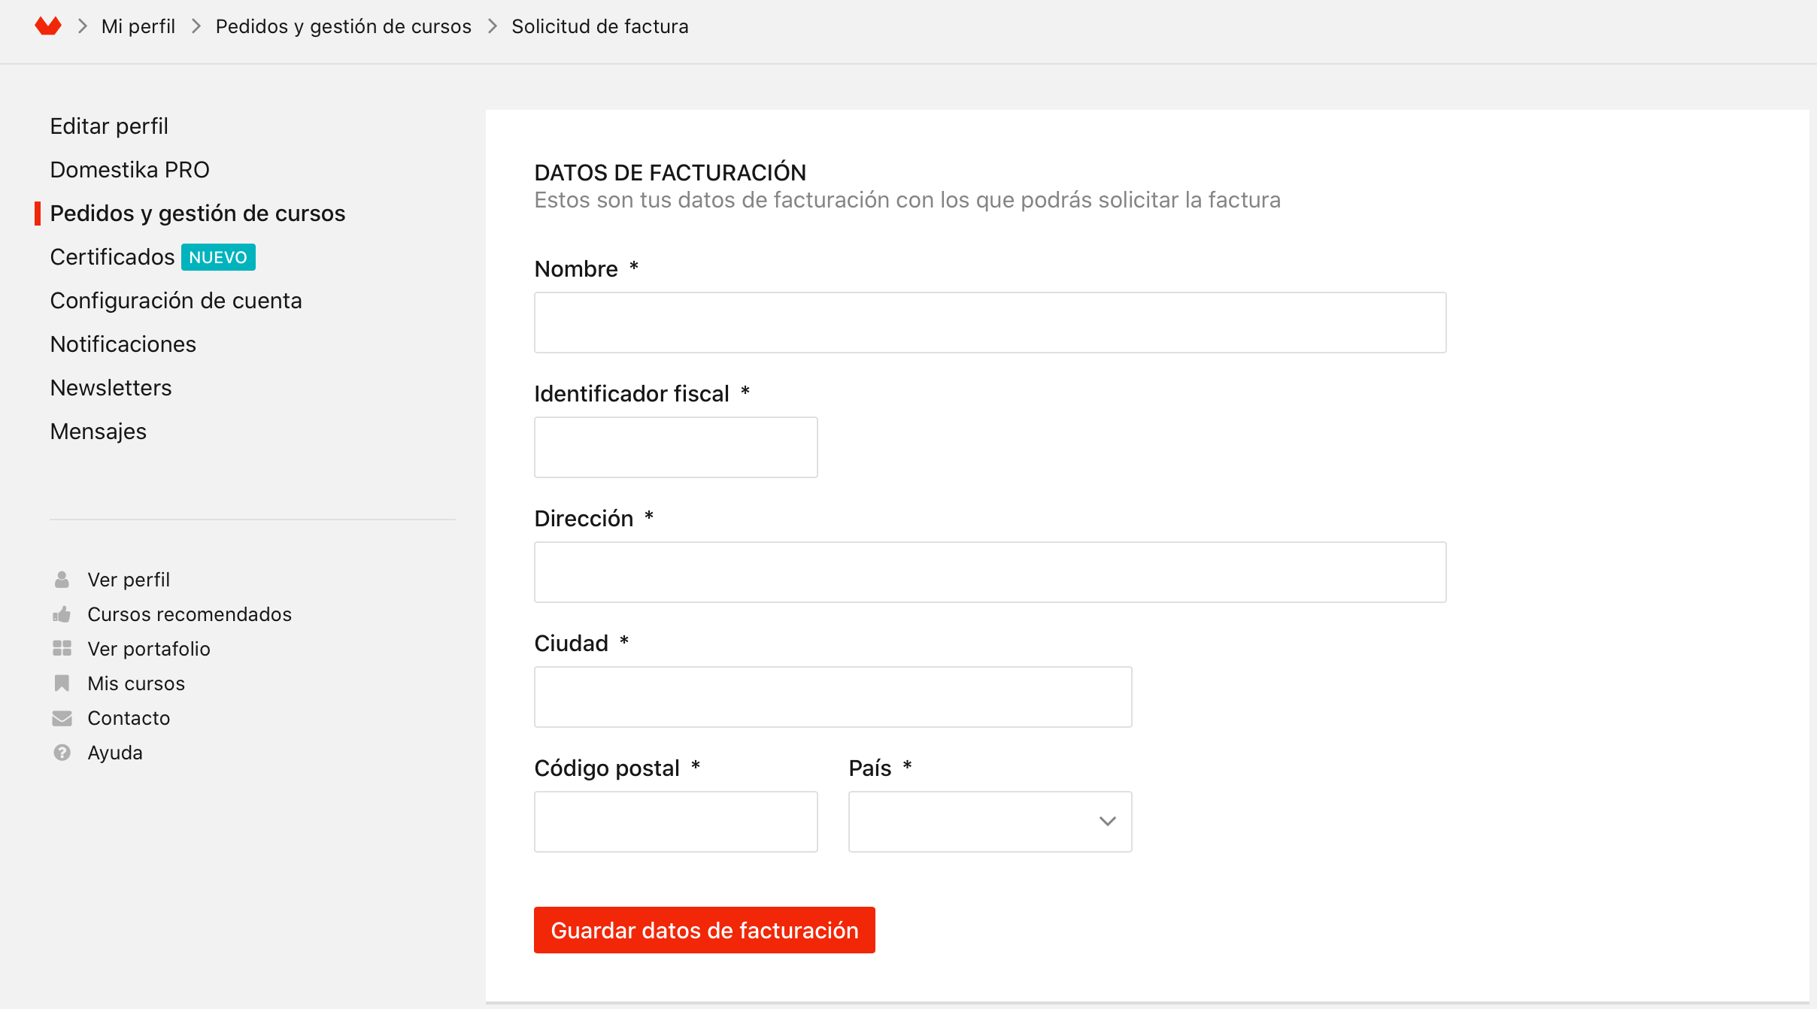Click the envelope icon beside Contacto
Viewport: 1817px width, 1009px height.
point(62,718)
